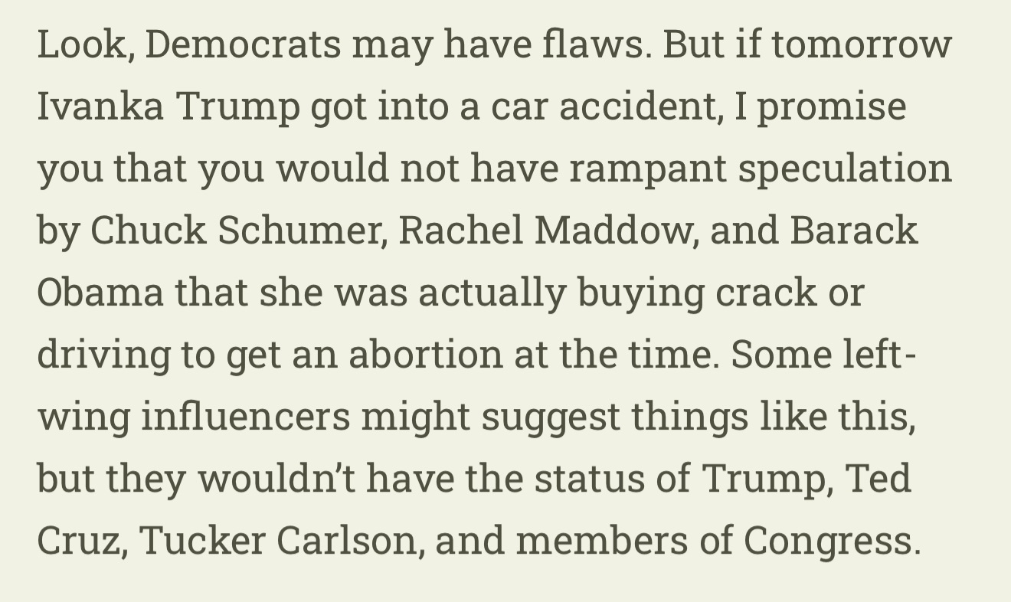
Task: Click the word "Congress" ending the paragraph
Action: click(x=830, y=540)
